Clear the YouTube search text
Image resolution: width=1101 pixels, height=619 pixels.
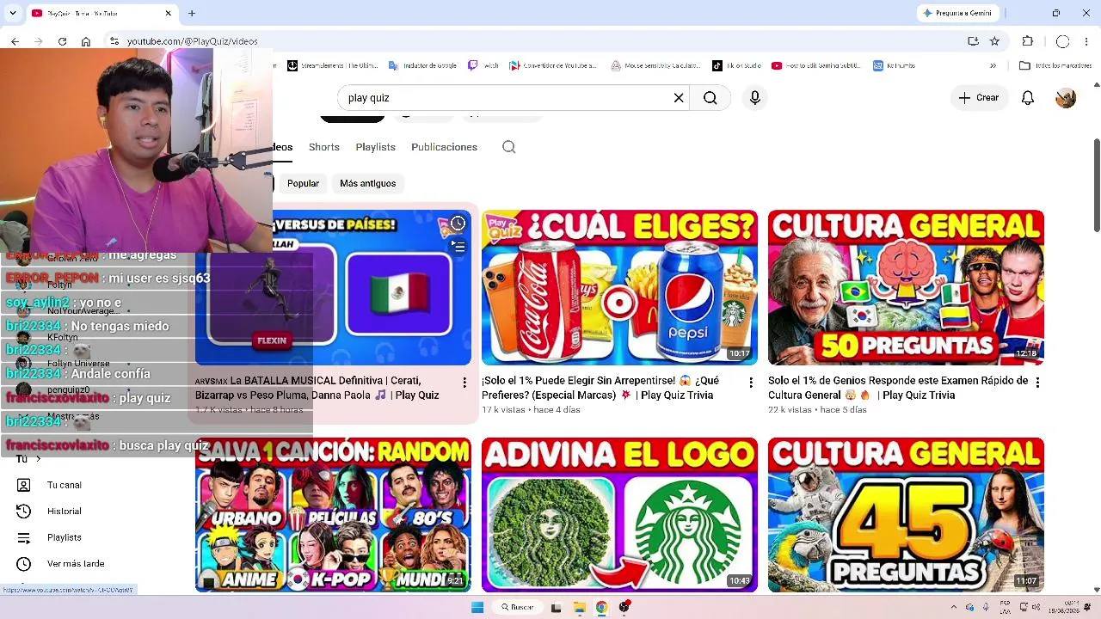(x=679, y=98)
